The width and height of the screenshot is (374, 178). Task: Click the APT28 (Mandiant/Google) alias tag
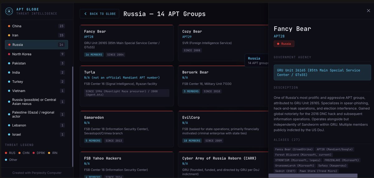[334, 149]
